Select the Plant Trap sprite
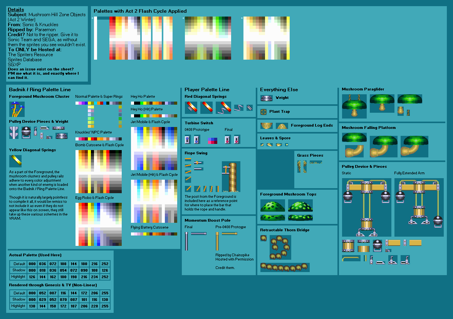The height and width of the screenshot is (319, 453). [263, 112]
